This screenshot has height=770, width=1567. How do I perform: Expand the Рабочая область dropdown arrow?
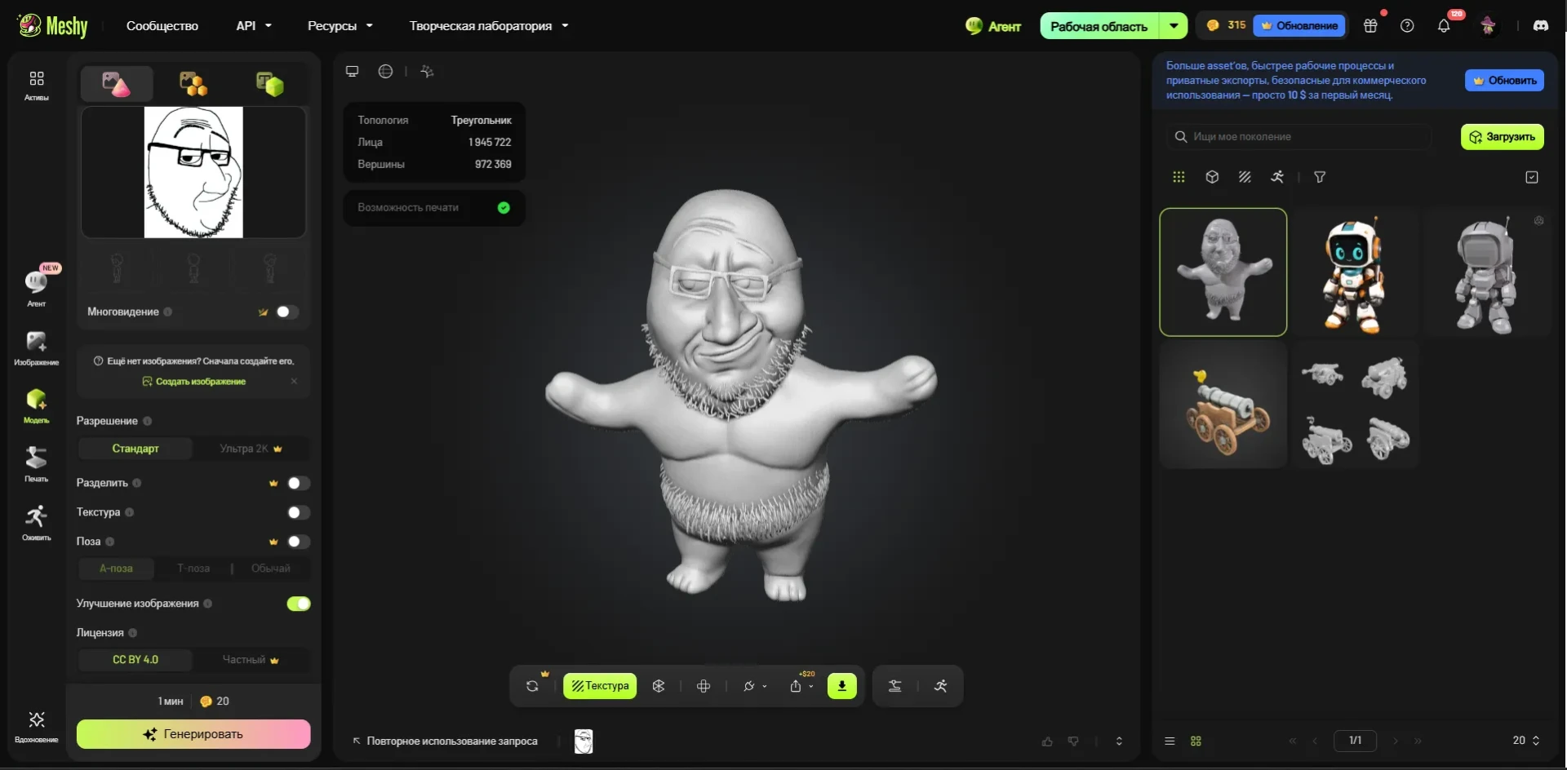pyautogui.click(x=1174, y=26)
